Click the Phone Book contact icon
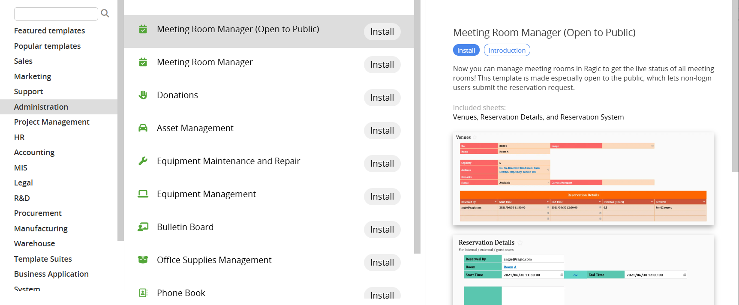The width and height of the screenshot is (739, 305). [143, 293]
